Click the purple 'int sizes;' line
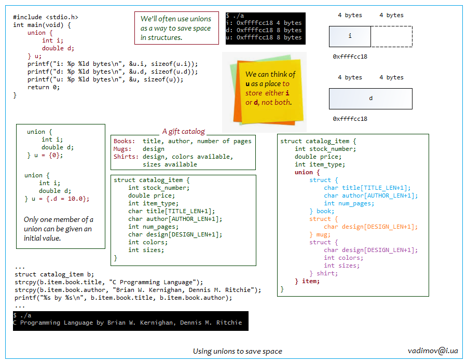Image resolution: width=467 pixels, height=363 pixels. tap(341, 266)
